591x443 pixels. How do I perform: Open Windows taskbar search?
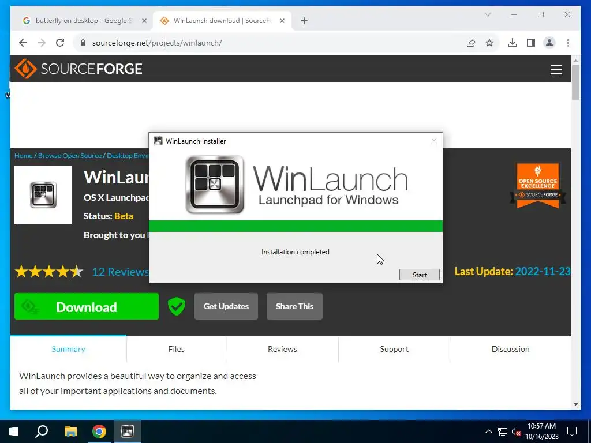coord(42,431)
